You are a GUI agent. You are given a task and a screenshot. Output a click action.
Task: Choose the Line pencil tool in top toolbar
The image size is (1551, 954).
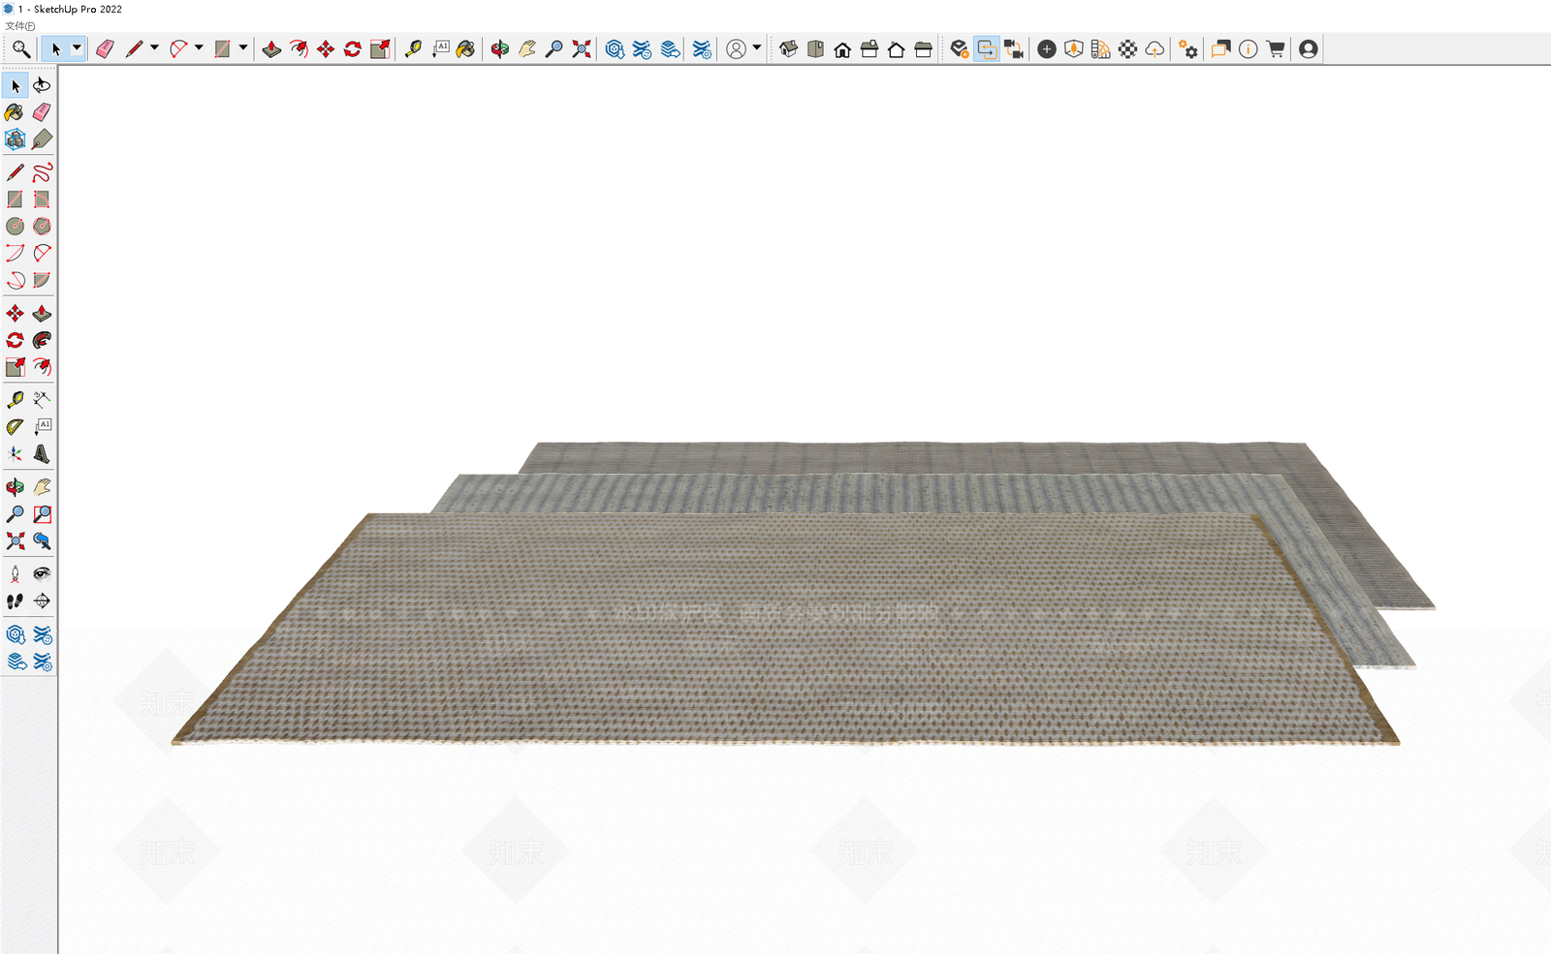[134, 48]
